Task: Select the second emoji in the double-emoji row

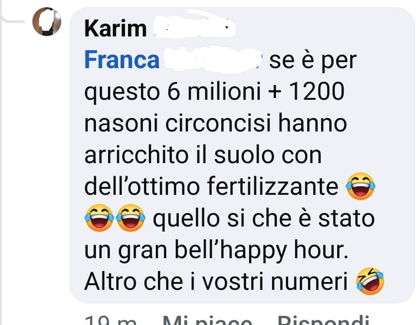Action: pyautogui.click(x=131, y=217)
